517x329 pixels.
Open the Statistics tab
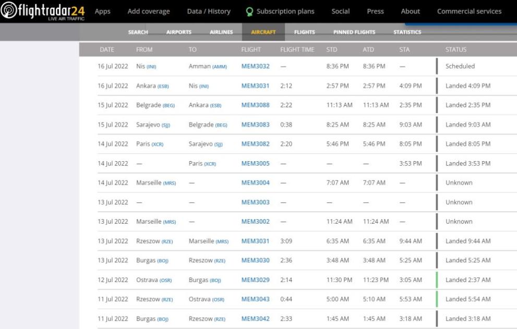tap(407, 32)
